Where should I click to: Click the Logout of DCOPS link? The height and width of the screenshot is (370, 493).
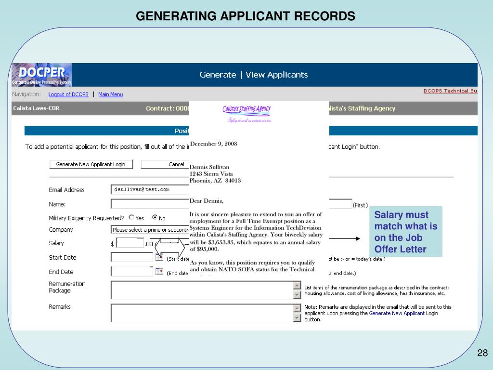click(68, 94)
